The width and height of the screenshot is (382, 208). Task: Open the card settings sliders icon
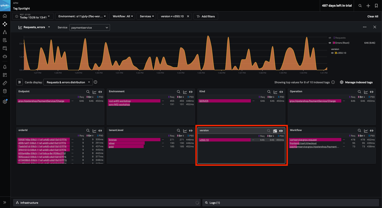[20, 82]
